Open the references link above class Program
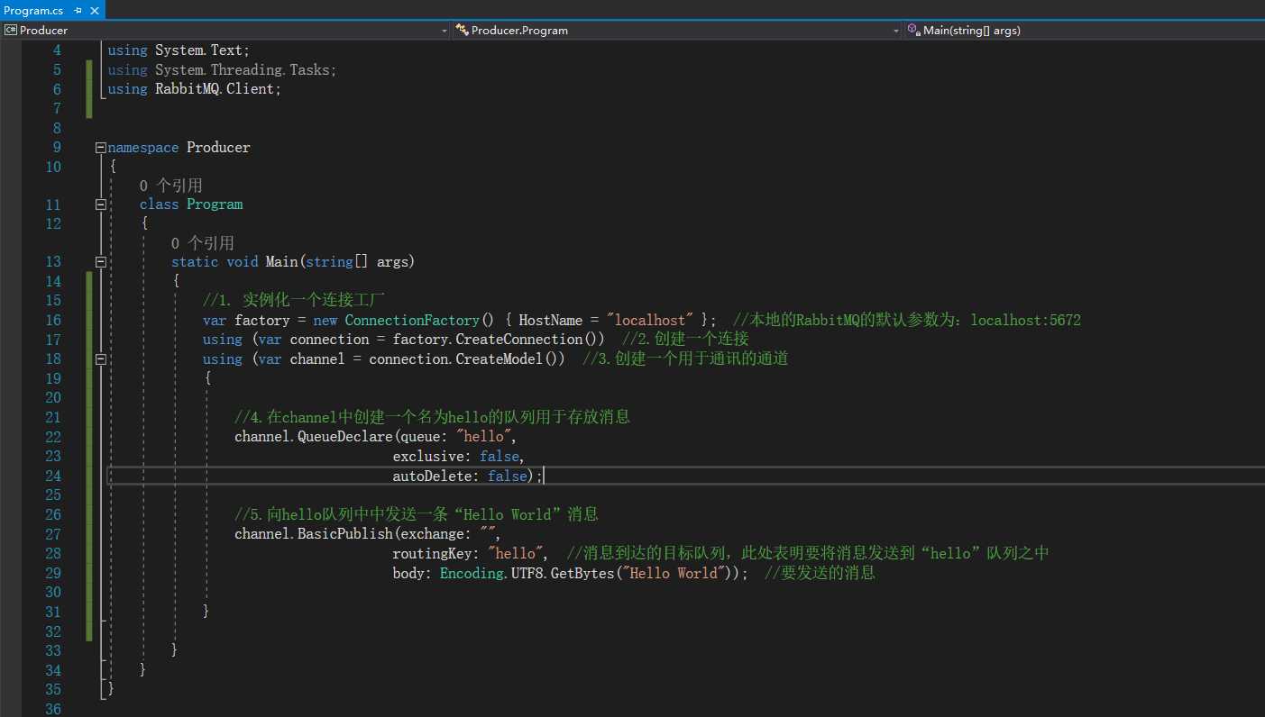Screen dimensions: 1265x717 171,185
